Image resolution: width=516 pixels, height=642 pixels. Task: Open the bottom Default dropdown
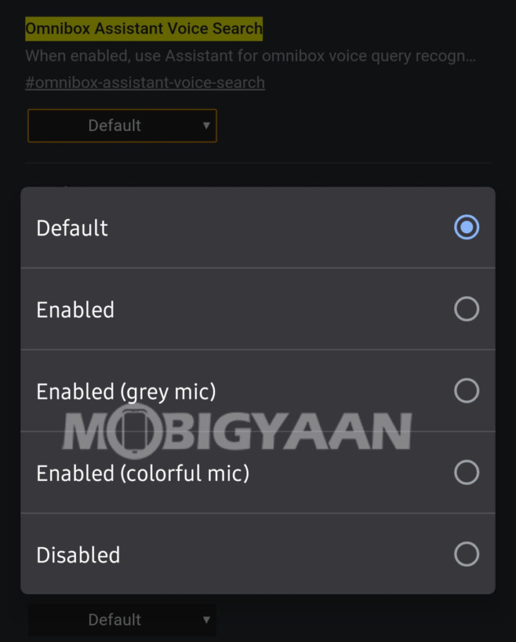point(122,619)
